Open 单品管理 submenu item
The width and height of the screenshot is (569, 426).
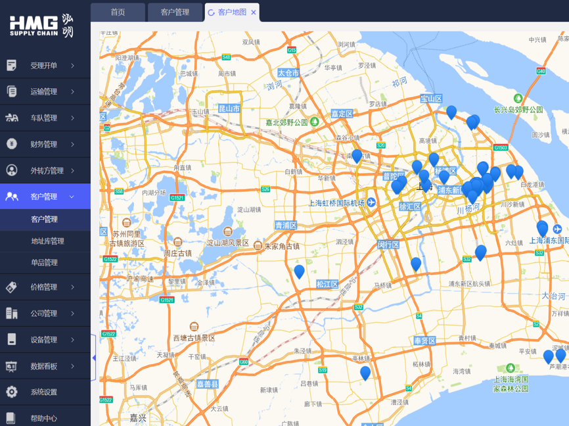[x=45, y=262]
